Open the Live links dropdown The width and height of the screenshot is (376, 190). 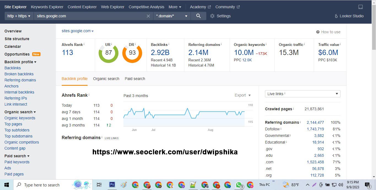(302, 94)
